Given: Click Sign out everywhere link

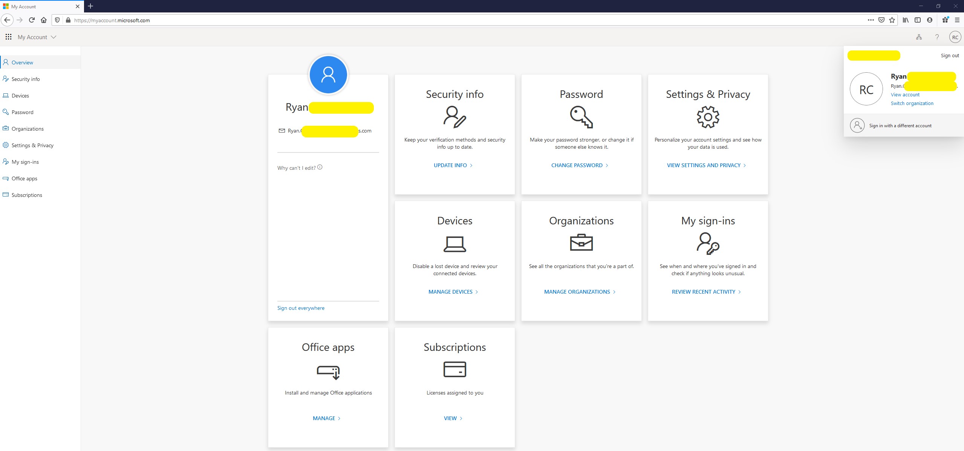Looking at the screenshot, I should tap(301, 308).
